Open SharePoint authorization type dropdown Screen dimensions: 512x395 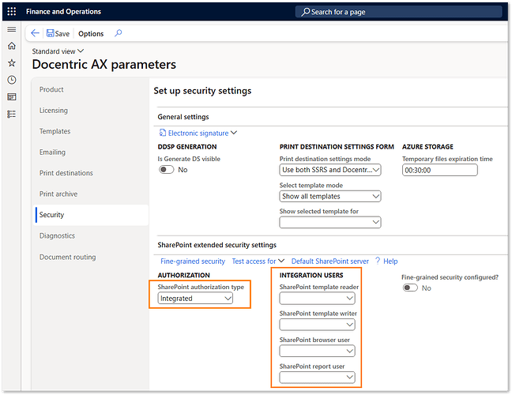click(x=195, y=299)
